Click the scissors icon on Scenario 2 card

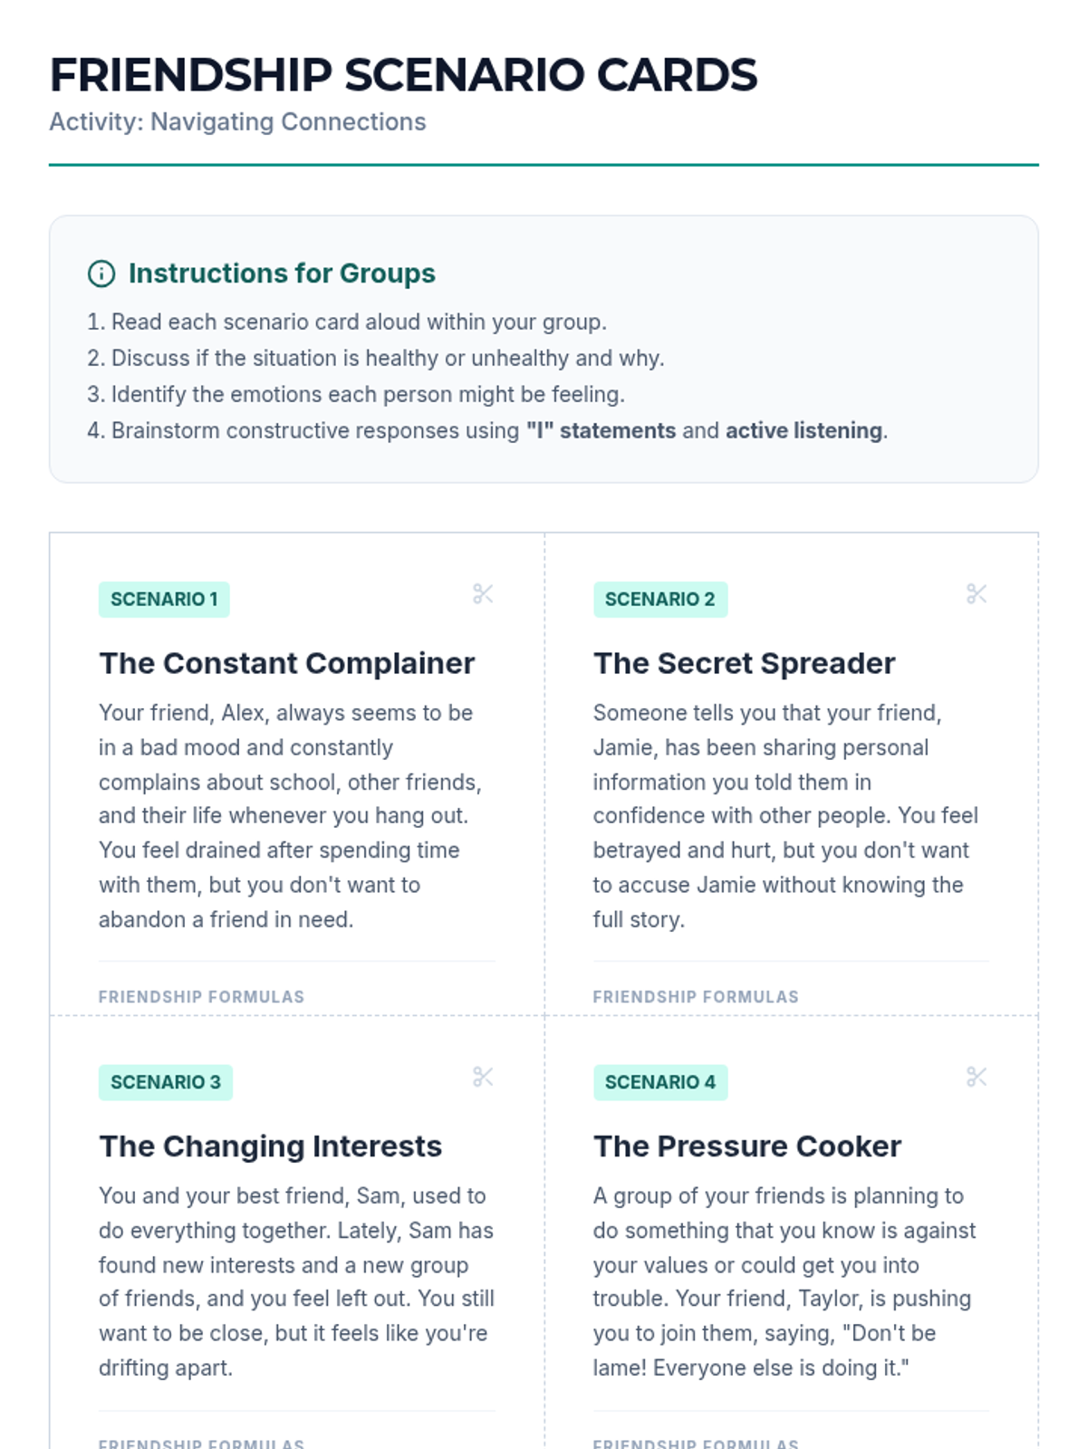976,594
